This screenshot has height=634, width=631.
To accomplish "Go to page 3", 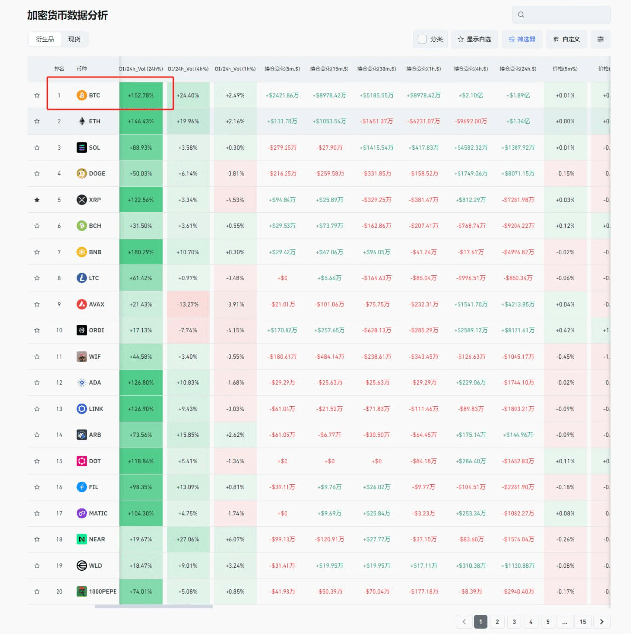I will [x=514, y=622].
